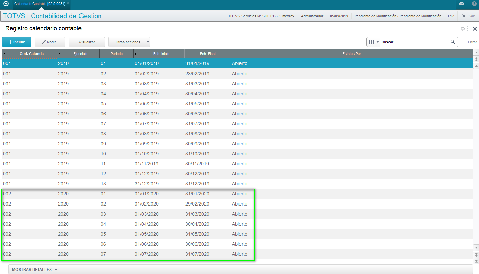The image size is (479, 274).
Task: Open the Otras acciones dropdown
Action: [129, 42]
